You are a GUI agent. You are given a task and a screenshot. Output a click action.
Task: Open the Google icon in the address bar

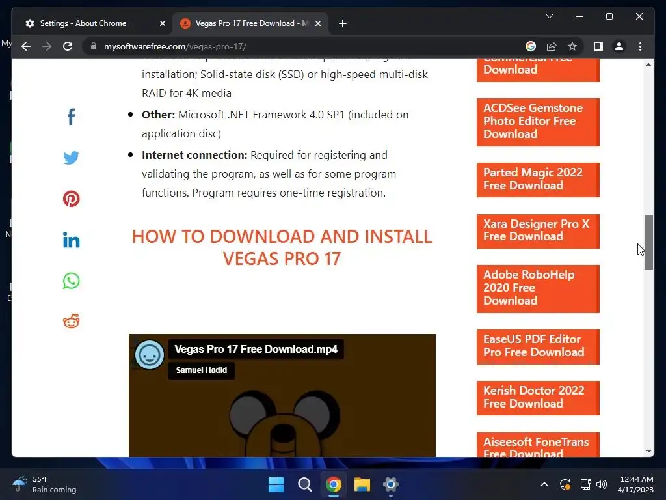click(531, 46)
